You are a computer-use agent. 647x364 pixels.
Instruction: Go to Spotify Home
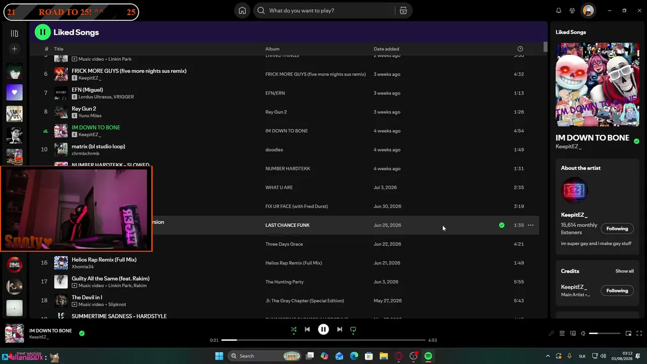(x=242, y=11)
